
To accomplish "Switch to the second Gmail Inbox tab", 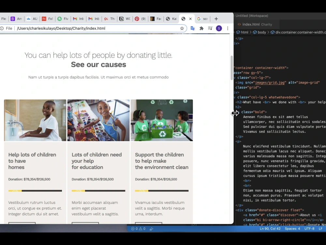I will click(94, 19).
